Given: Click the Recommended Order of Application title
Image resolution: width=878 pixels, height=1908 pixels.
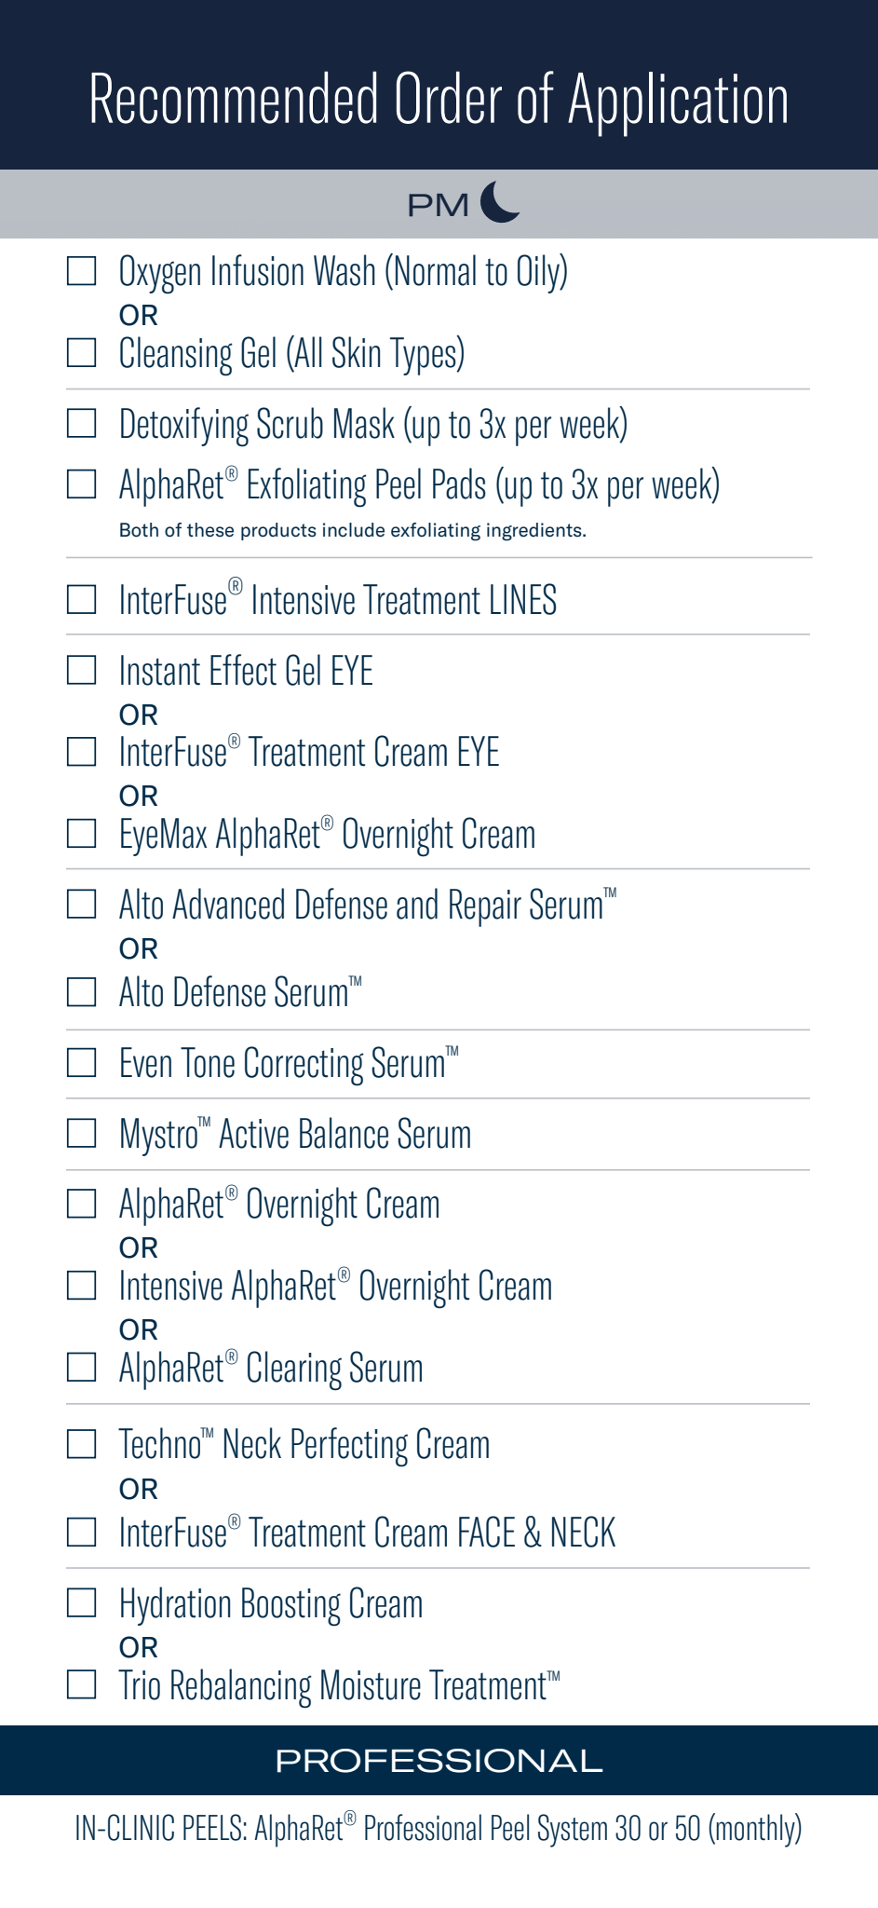Looking at the screenshot, I should click(x=439, y=100).
